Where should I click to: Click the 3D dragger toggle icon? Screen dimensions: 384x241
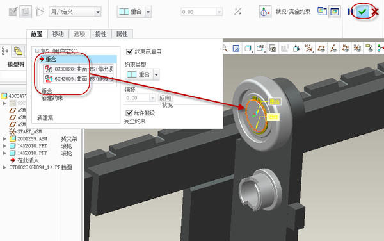click(x=265, y=12)
